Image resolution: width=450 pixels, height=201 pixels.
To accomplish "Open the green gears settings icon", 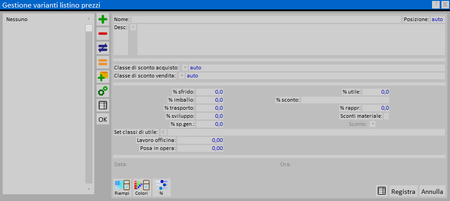I will (x=103, y=91).
